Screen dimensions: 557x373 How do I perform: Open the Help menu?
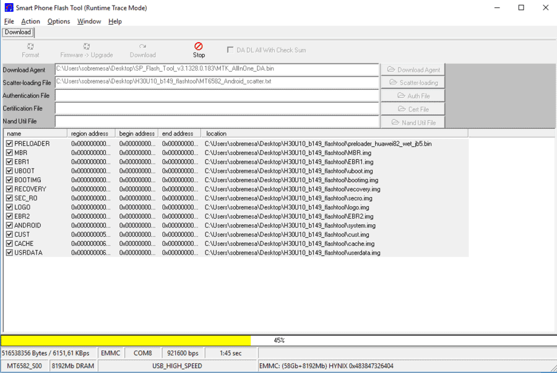[x=115, y=21]
